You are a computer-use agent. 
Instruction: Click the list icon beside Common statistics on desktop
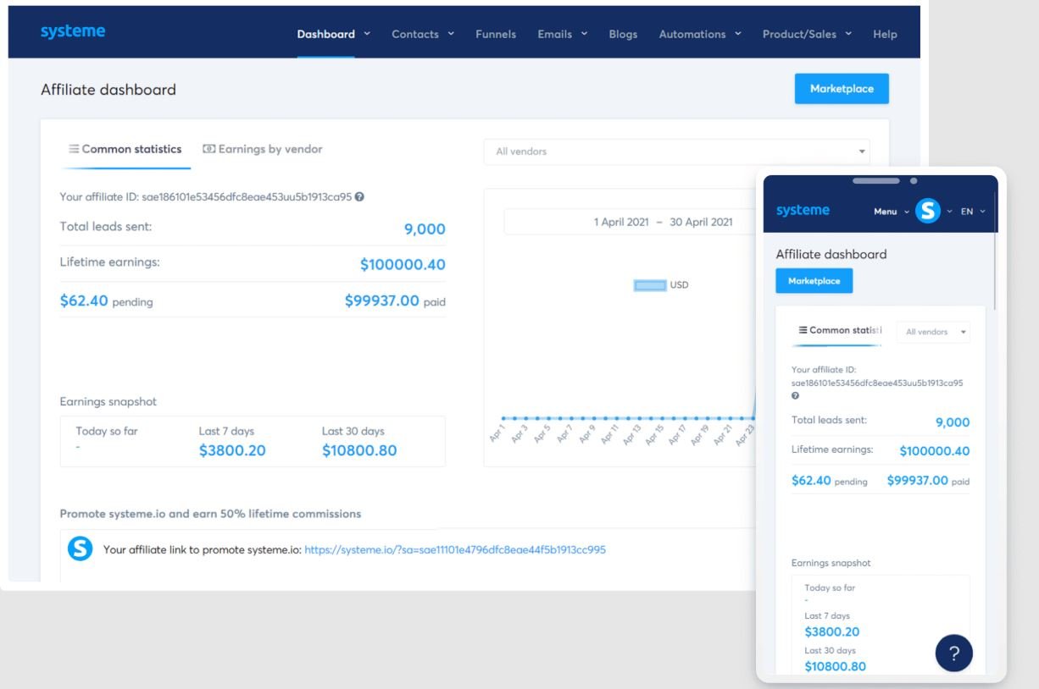point(74,149)
